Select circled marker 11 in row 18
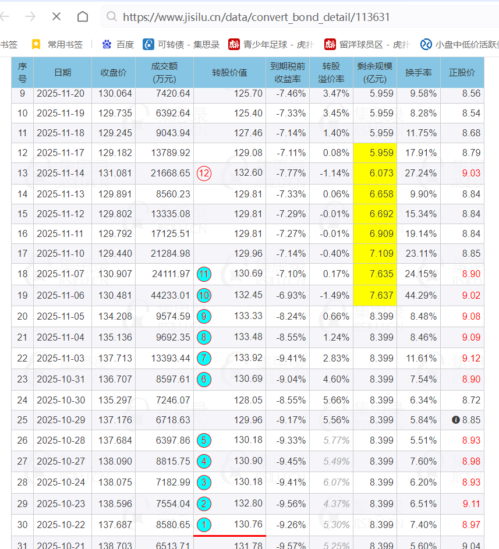 pyautogui.click(x=204, y=274)
